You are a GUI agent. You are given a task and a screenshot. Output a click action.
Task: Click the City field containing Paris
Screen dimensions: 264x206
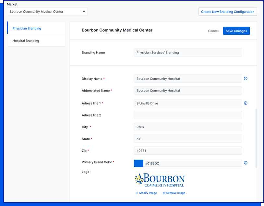click(188, 127)
